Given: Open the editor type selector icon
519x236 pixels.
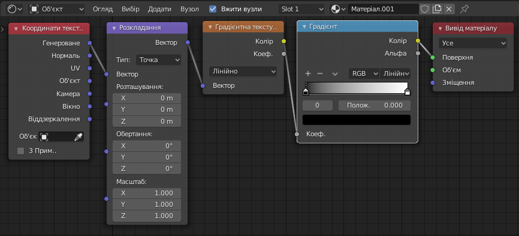Looking at the screenshot, I should (x=14, y=9).
